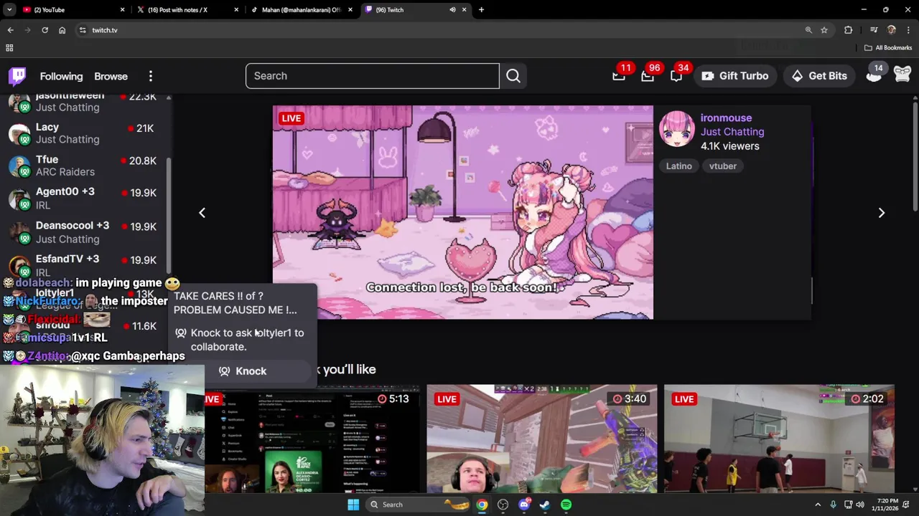Go to Browse page

111,76
